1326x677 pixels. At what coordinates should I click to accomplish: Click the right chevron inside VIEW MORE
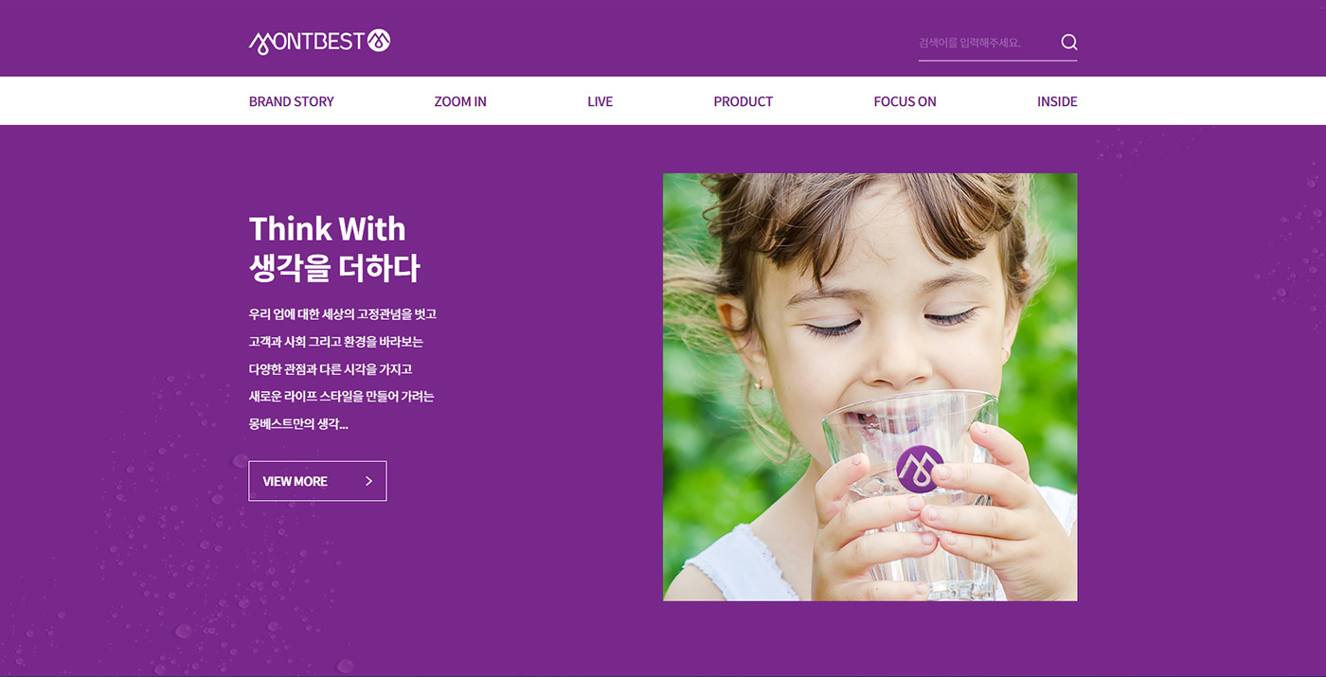point(368,481)
